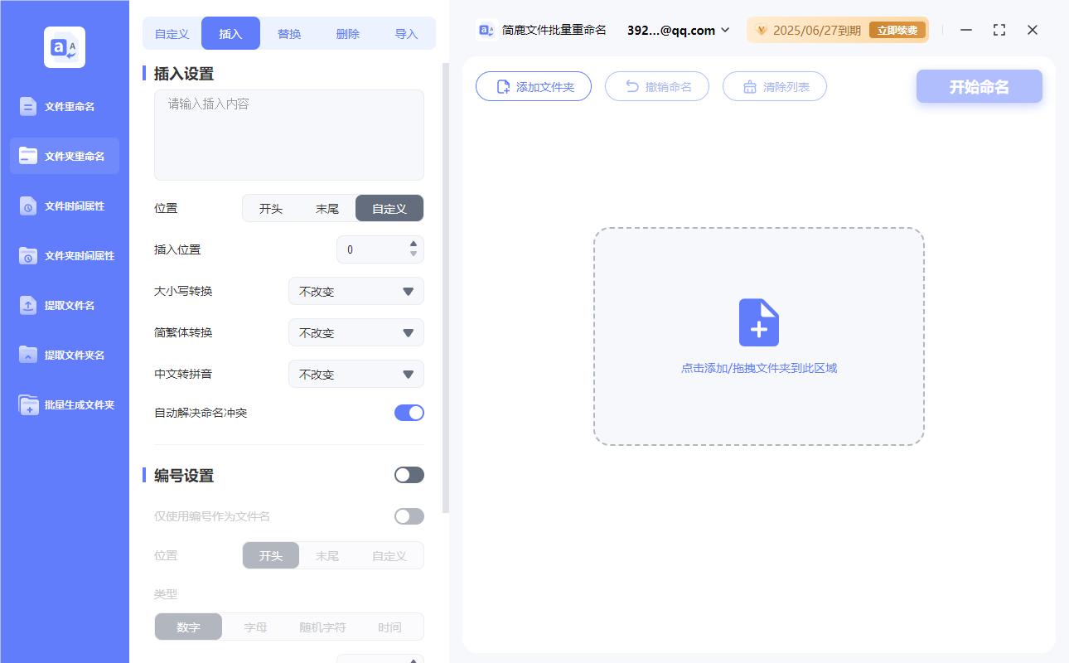
Task: Click the 请输入插入内容 text field
Action: click(x=288, y=135)
